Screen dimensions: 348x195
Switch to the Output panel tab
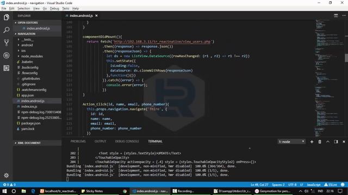pos(100,141)
